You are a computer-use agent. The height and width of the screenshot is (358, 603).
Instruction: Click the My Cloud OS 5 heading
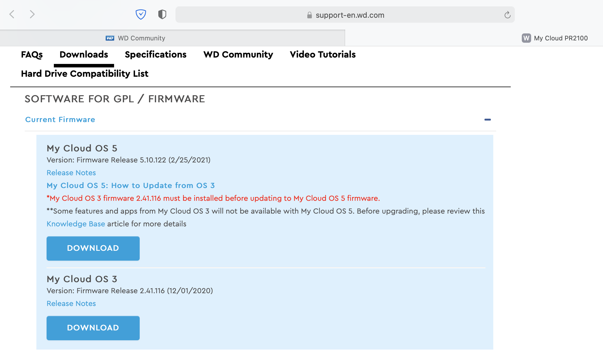[x=82, y=148]
